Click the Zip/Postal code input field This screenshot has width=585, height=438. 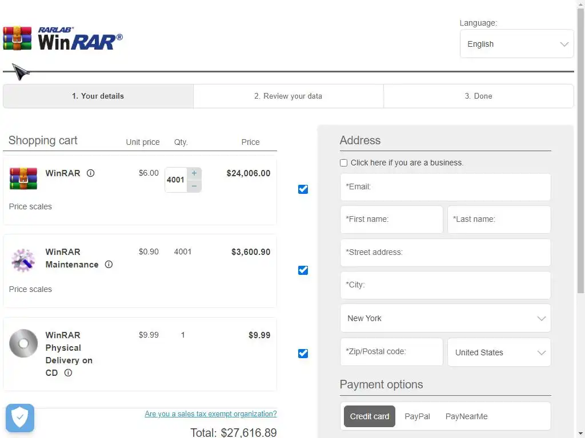pyautogui.click(x=391, y=352)
